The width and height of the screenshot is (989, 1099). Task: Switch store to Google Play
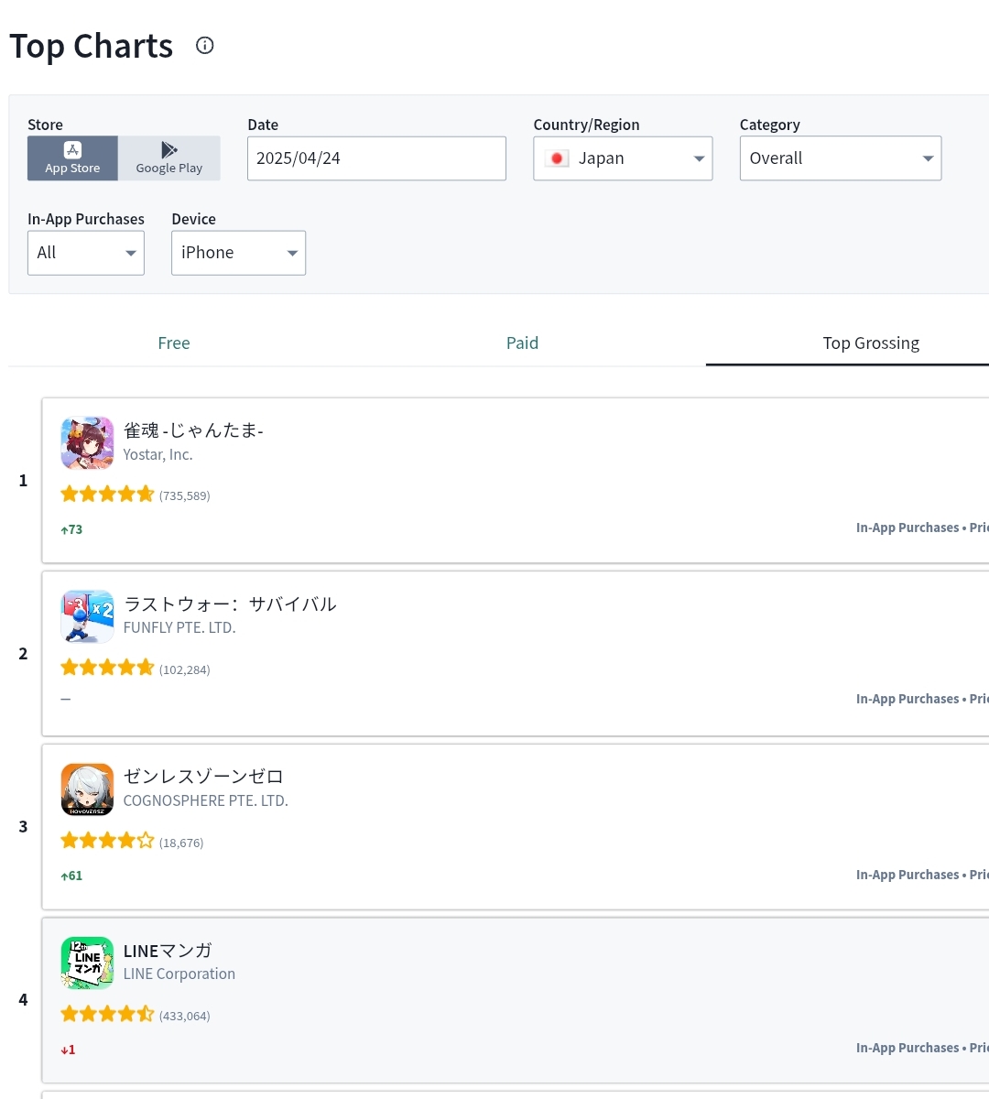[x=169, y=158]
